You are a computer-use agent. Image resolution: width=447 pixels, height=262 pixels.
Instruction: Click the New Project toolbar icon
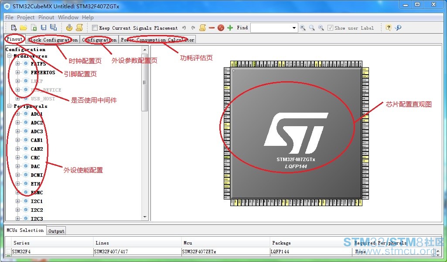(14, 28)
